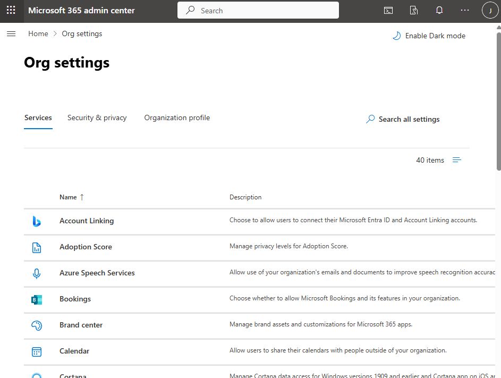Open Account Linking settings
The height and width of the screenshot is (378, 501).
coord(87,221)
